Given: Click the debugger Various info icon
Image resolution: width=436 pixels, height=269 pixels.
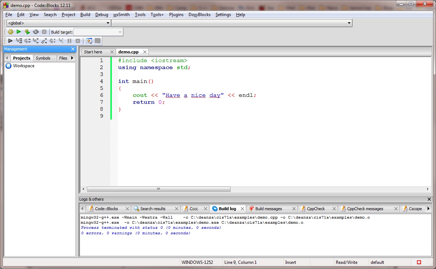Looking at the screenshot, I should coord(98,41).
